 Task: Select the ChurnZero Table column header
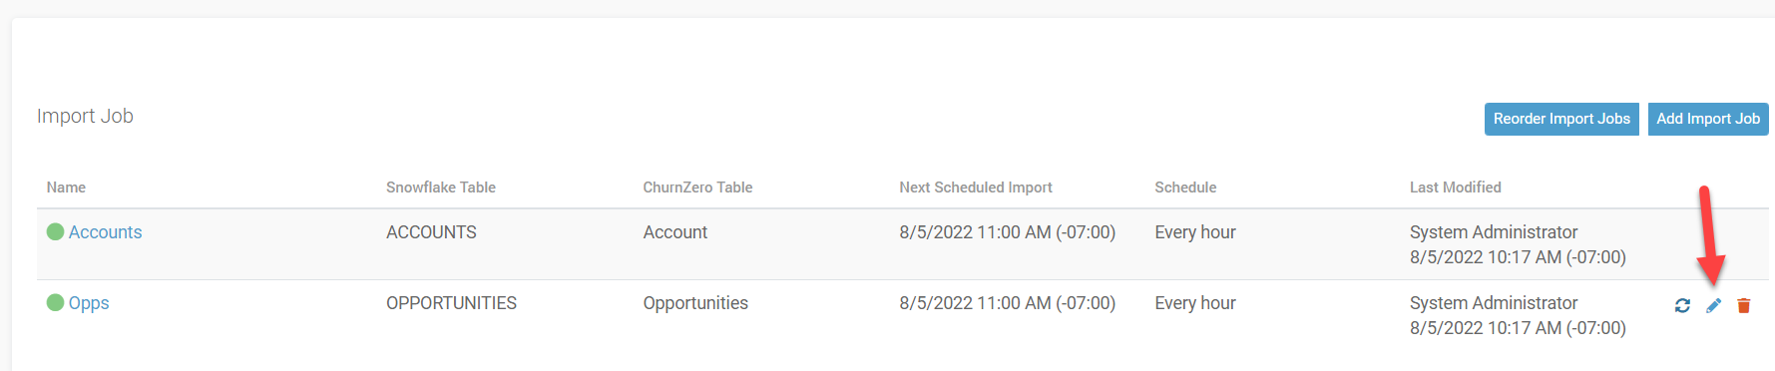(697, 187)
